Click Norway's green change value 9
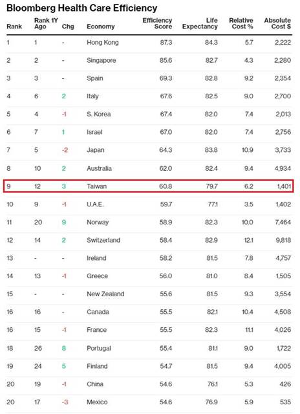The height and width of the screenshot is (414, 300). tap(63, 223)
